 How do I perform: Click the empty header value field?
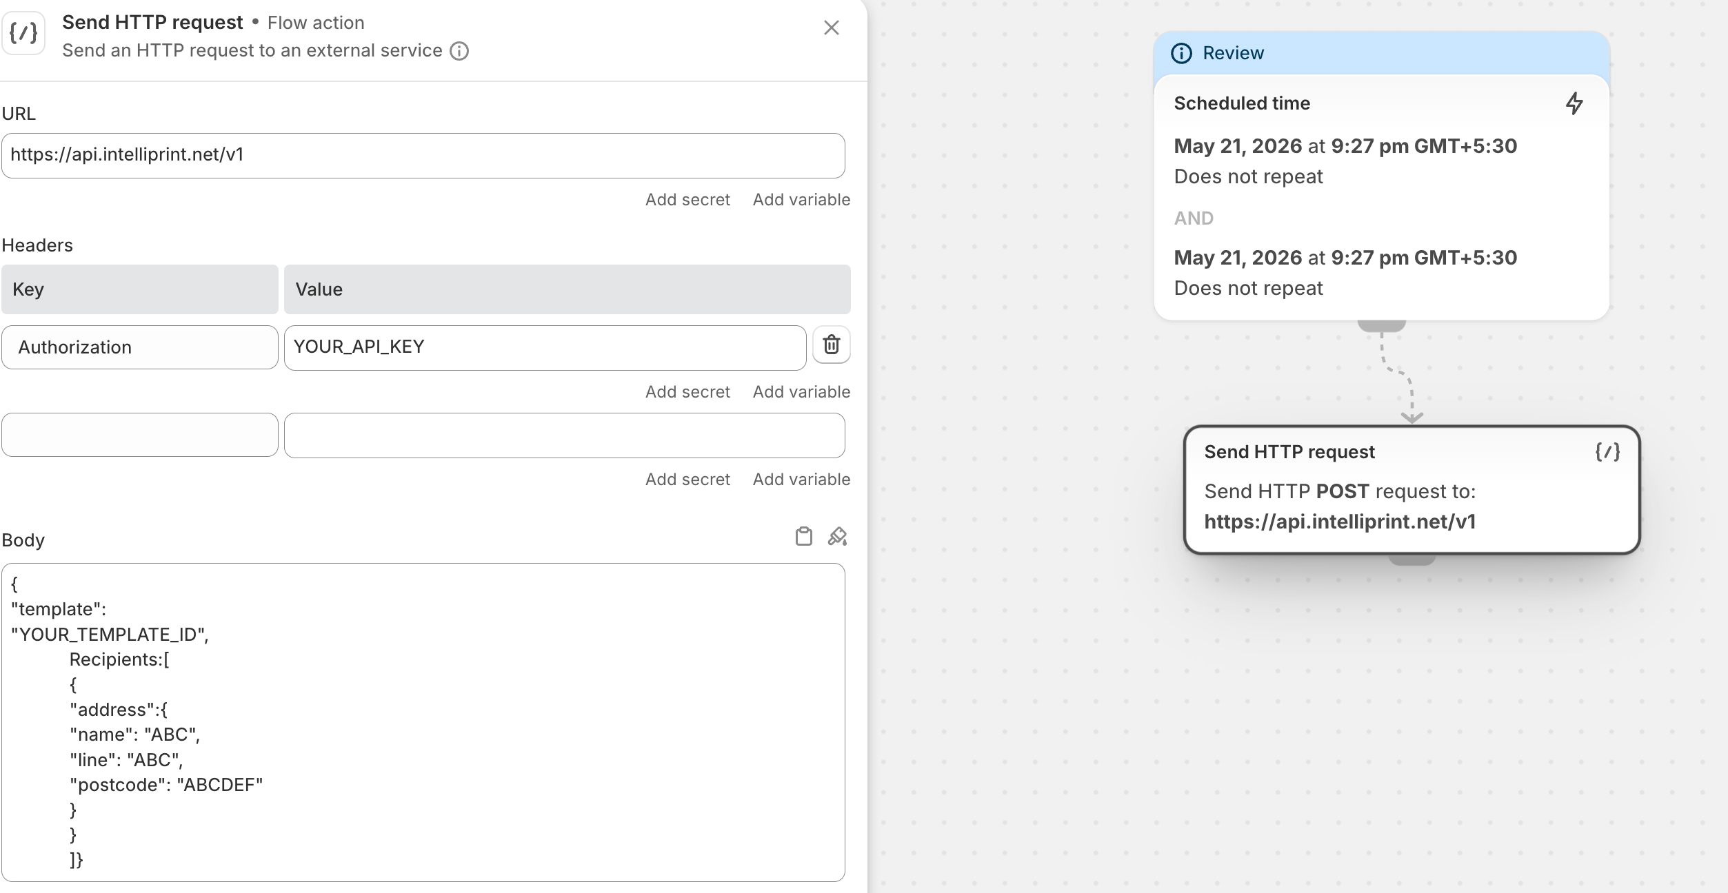point(565,435)
